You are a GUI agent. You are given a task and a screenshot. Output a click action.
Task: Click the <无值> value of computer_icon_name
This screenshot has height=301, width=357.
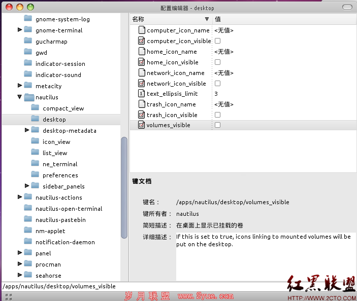coord(224,30)
